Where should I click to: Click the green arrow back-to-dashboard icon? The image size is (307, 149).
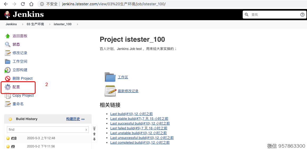click(x=8, y=36)
